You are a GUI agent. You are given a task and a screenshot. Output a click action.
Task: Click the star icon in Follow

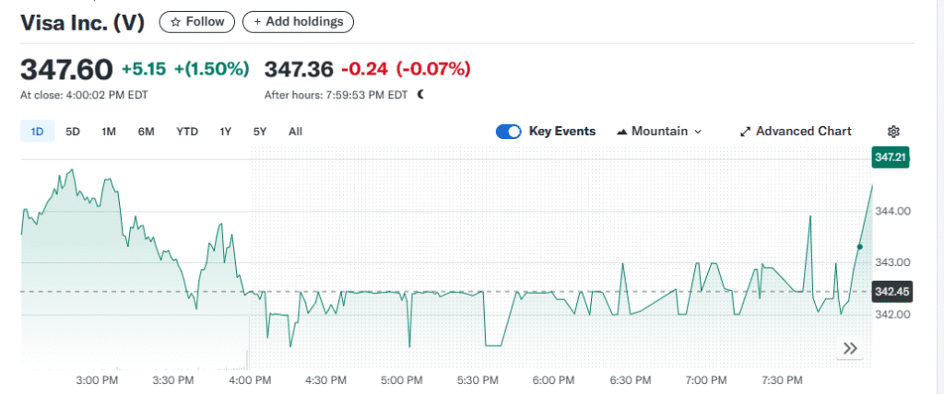coord(176,22)
